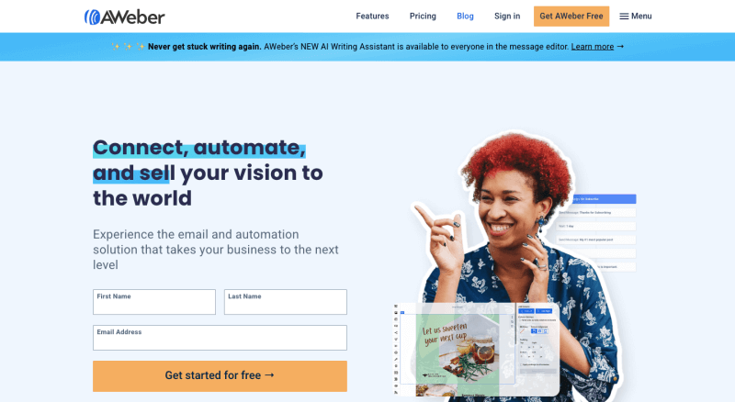
Task: Follow the Learn more link
Action: pyautogui.click(x=592, y=47)
